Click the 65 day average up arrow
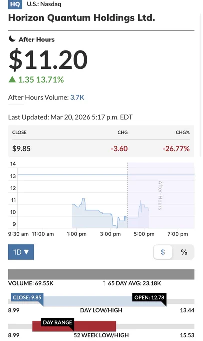 coord(104,283)
